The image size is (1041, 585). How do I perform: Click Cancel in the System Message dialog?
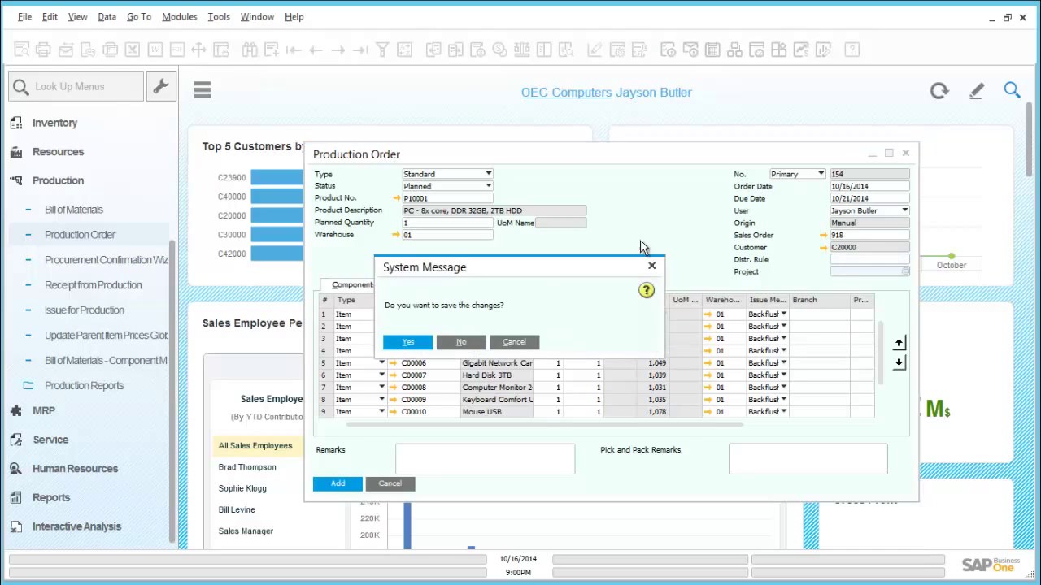pos(514,342)
